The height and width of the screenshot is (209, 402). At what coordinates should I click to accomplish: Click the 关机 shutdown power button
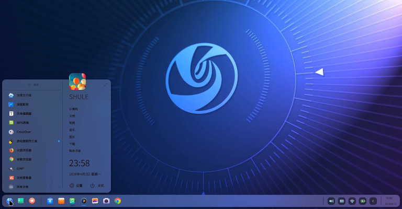(x=97, y=185)
